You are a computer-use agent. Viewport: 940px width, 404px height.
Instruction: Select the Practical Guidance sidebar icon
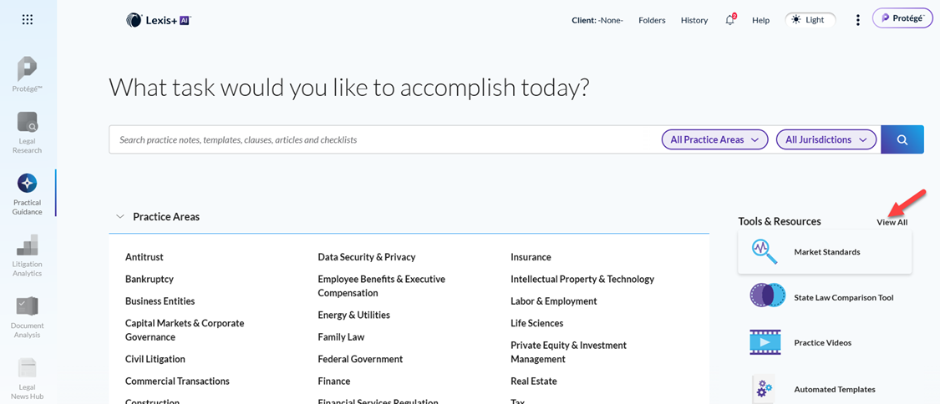tap(28, 194)
